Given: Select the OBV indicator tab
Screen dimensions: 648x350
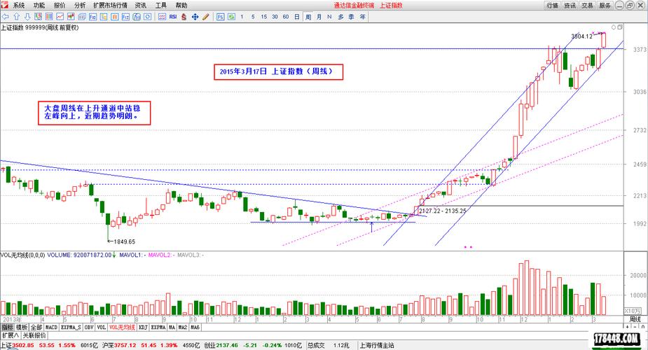Looking at the screenshot, I should click(x=89, y=328).
